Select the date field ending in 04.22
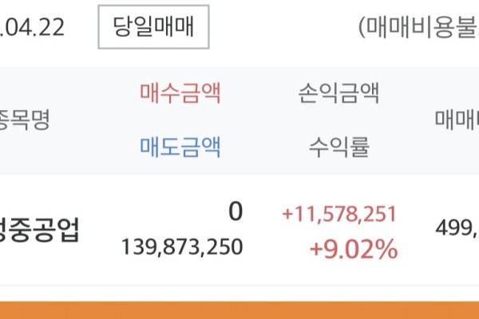This screenshot has width=479, height=319. [34, 28]
